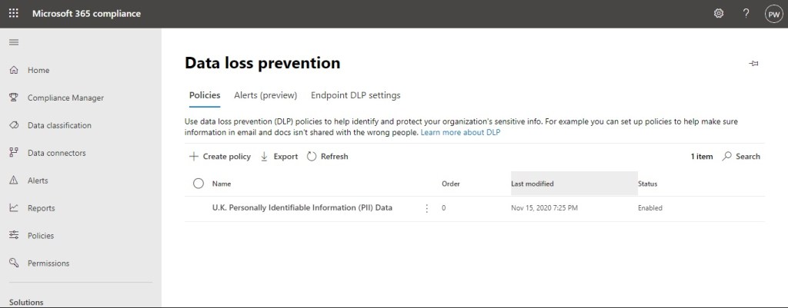Viewport: 788px width, 308px height.
Task: Switch to the Alerts (preview) tab
Action: pyautogui.click(x=265, y=95)
